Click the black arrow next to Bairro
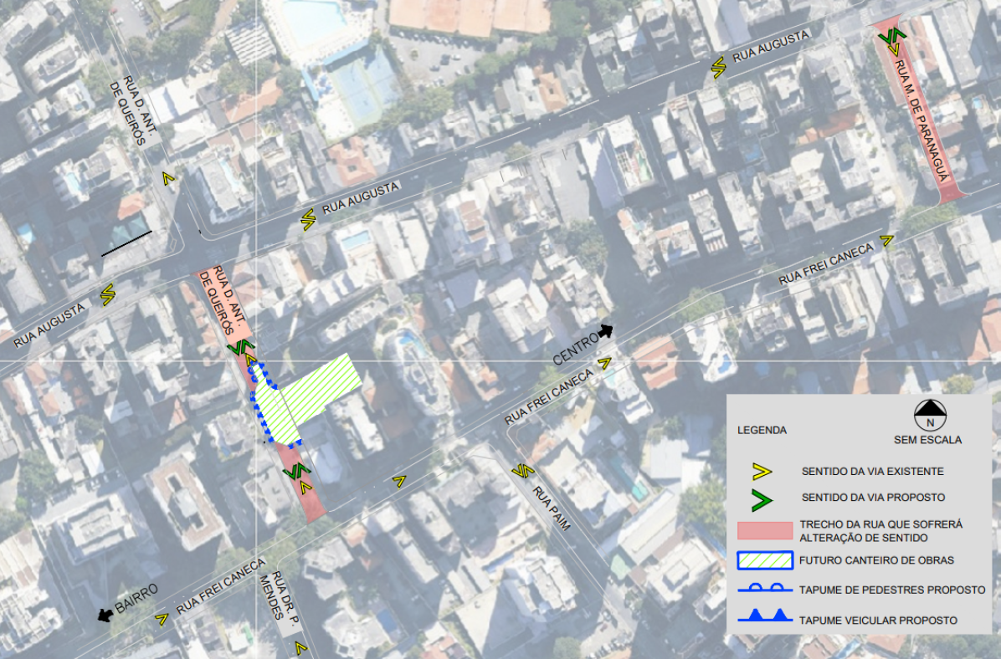The image size is (1001, 659). (x=105, y=616)
